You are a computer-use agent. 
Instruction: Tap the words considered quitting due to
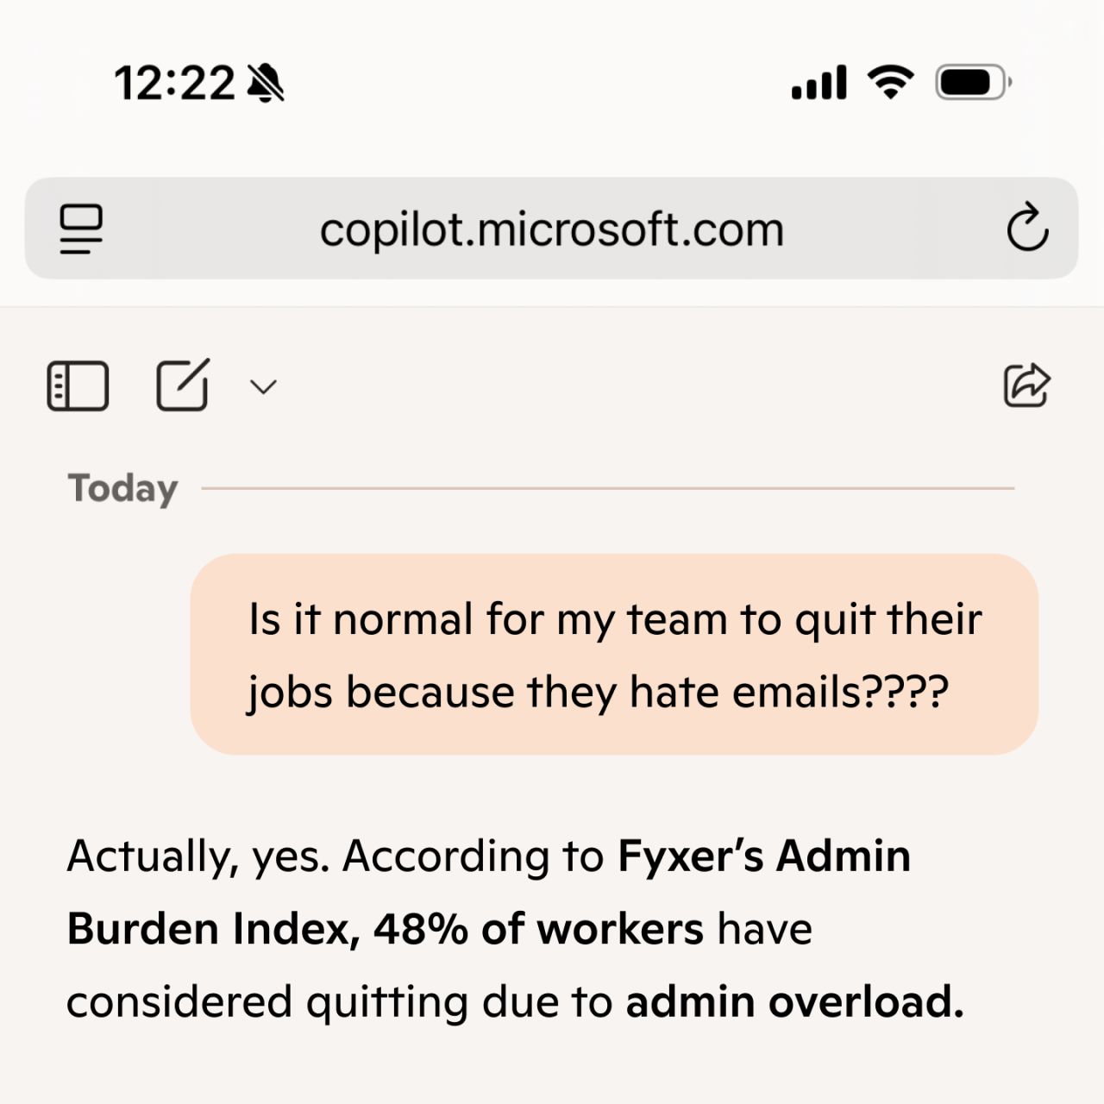[x=339, y=1002]
